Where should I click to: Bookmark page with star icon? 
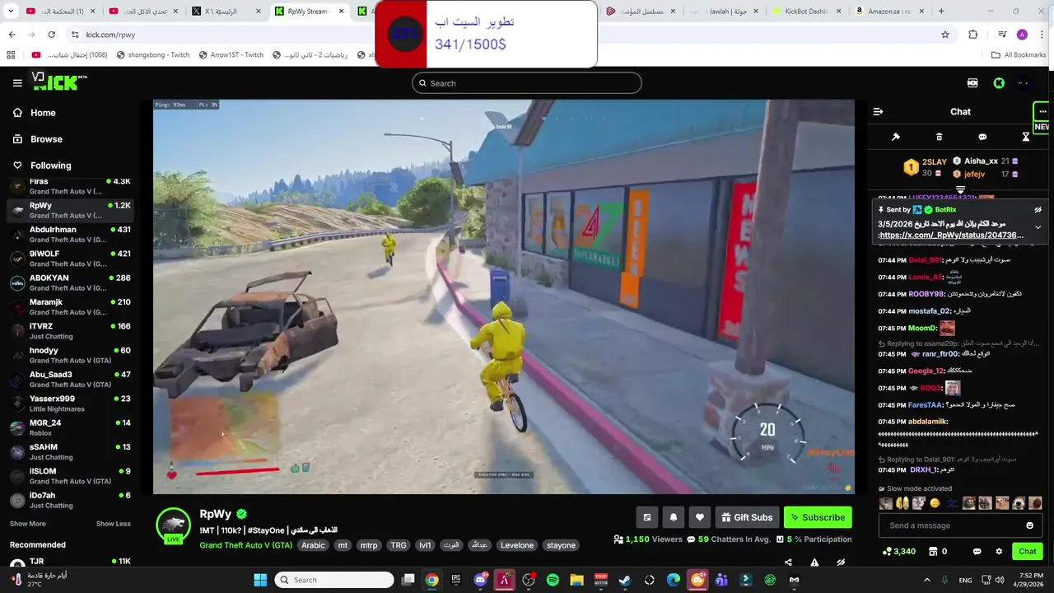[945, 35]
